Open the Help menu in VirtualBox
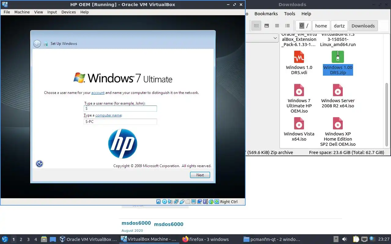Screen dimensions: 391x244 click(85, 12)
